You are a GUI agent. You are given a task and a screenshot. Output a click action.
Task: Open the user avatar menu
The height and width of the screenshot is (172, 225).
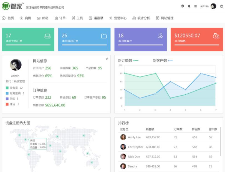pos(213,6)
